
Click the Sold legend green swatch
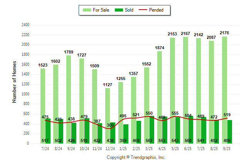pos(119,10)
